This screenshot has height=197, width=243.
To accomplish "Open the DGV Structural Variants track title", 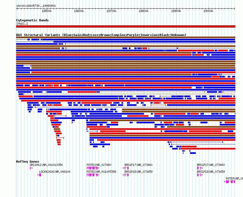I will tap(101, 35).
